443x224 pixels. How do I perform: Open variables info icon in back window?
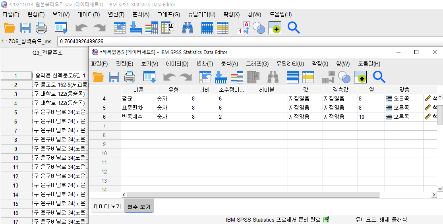pos(151,28)
